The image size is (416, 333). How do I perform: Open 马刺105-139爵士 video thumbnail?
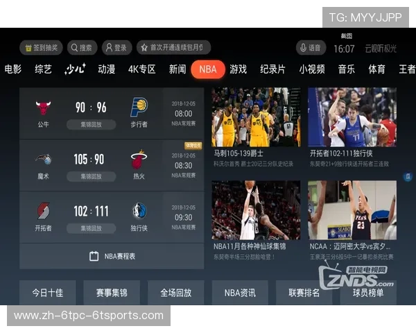tap(256, 117)
